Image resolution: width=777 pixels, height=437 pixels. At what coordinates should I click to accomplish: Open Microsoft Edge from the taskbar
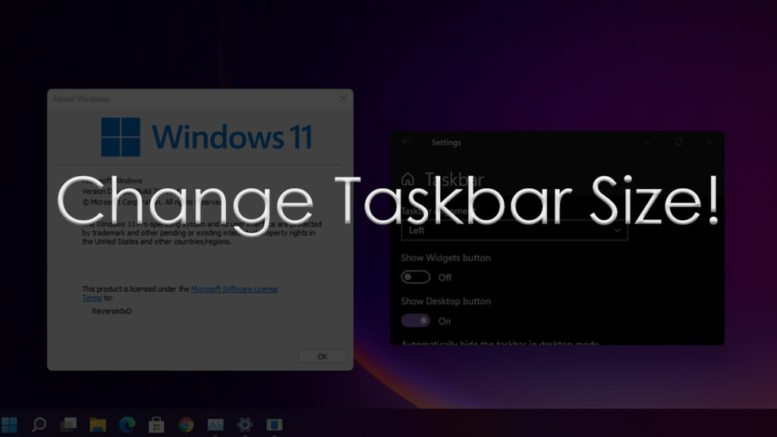(x=127, y=425)
